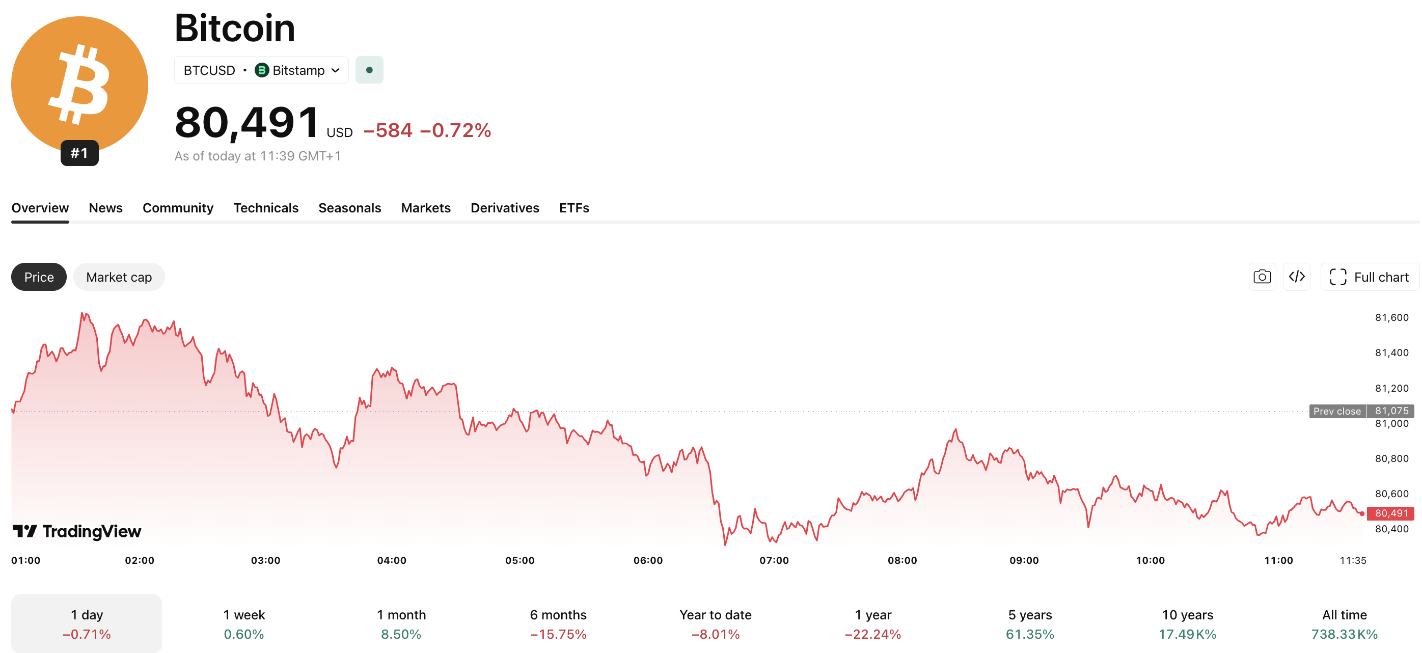Select the 10 years range
The image size is (1422, 653).
(x=1187, y=624)
